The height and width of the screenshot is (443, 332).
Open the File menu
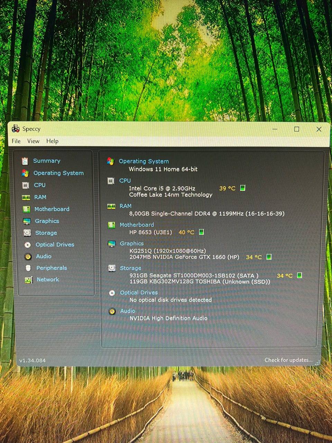click(x=16, y=141)
